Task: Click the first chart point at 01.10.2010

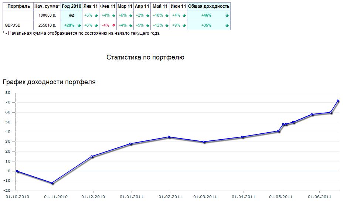Action: [x=17, y=171]
